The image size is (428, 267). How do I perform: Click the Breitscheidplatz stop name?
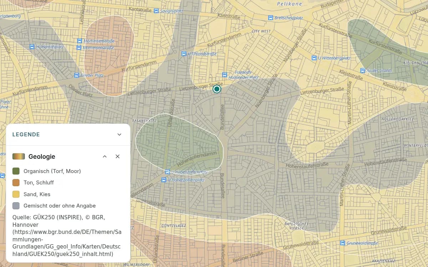coord(289,17)
